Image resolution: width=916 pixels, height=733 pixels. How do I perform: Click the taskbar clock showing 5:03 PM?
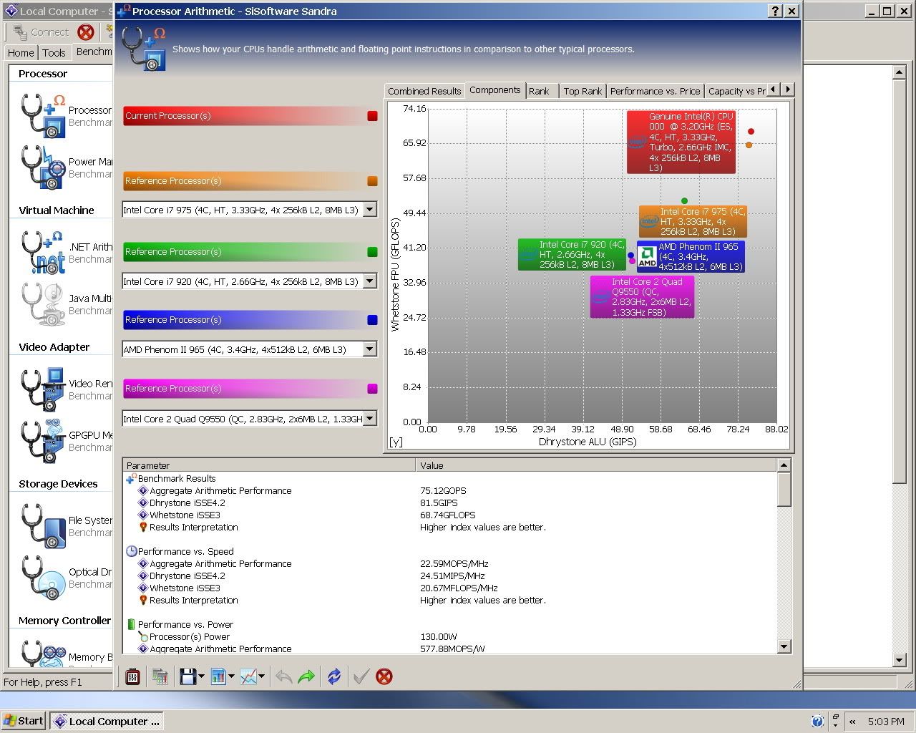click(x=886, y=722)
